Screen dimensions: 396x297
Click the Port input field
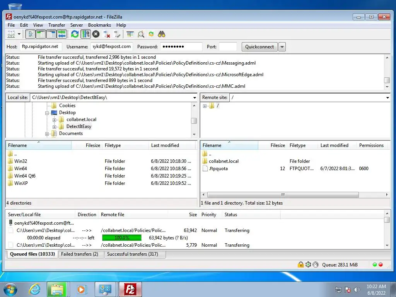point(228,46)
